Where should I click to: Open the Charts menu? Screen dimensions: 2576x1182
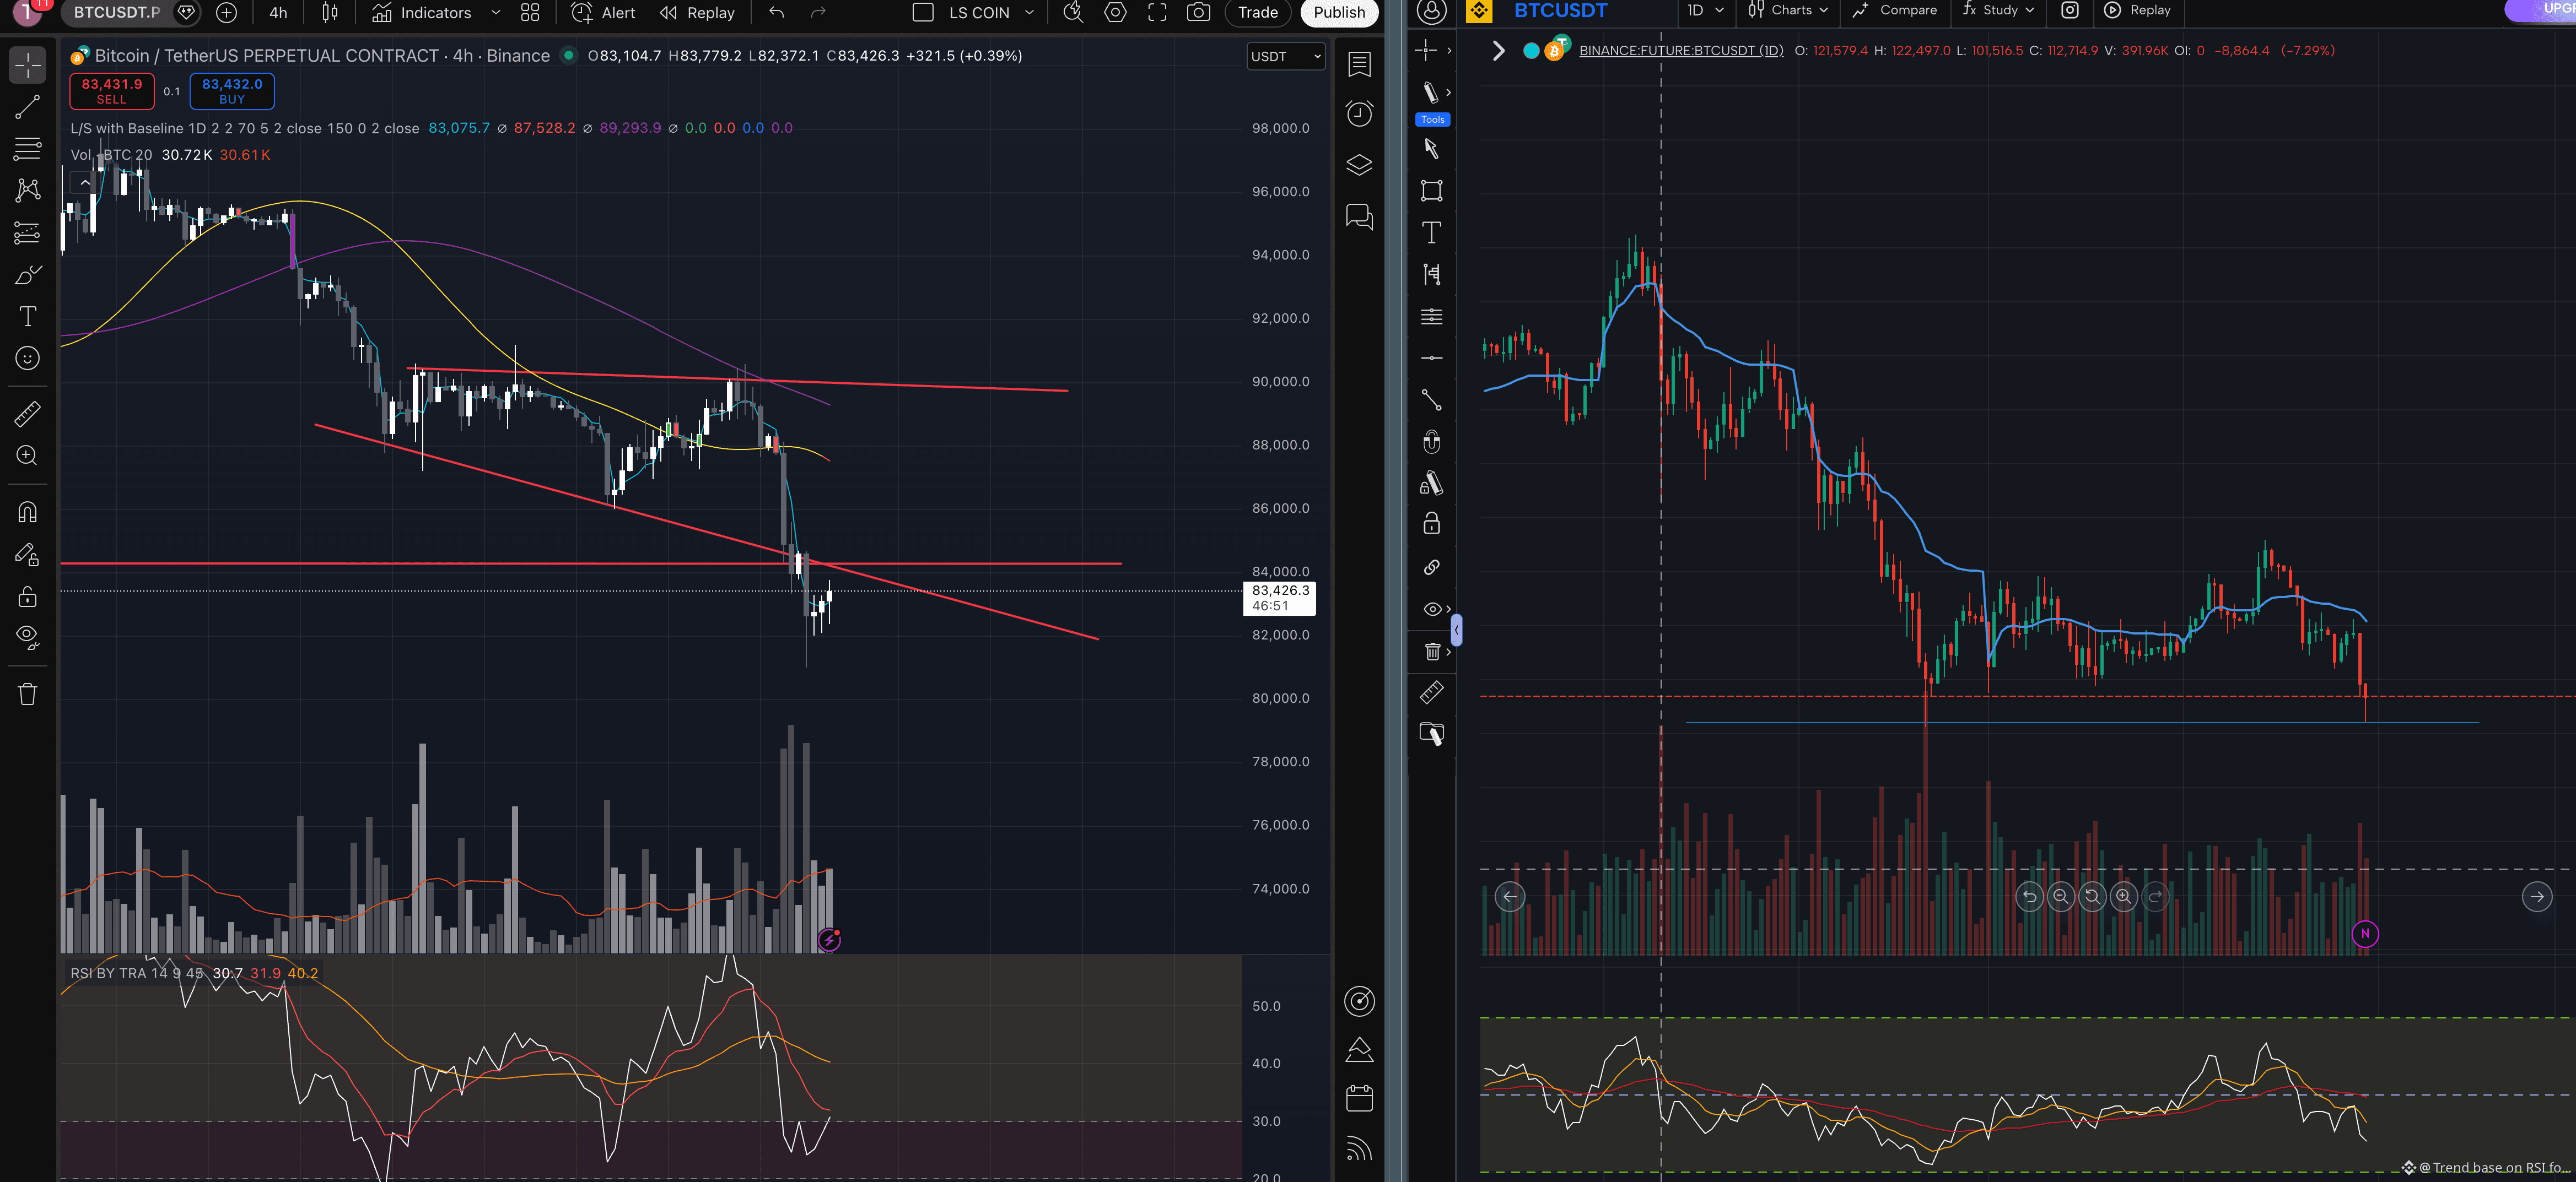[1789, 10]
